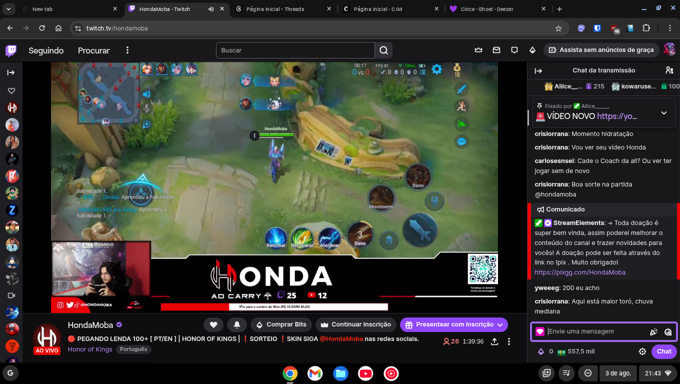Viewport: 680px width, 384px height.
Task: Open the Prime loot crown icon
Action: [478, 50]
